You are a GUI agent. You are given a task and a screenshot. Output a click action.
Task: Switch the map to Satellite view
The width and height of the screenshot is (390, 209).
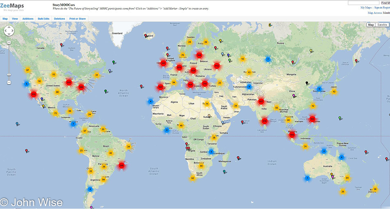pyautogui.click(x=382, y=25)
